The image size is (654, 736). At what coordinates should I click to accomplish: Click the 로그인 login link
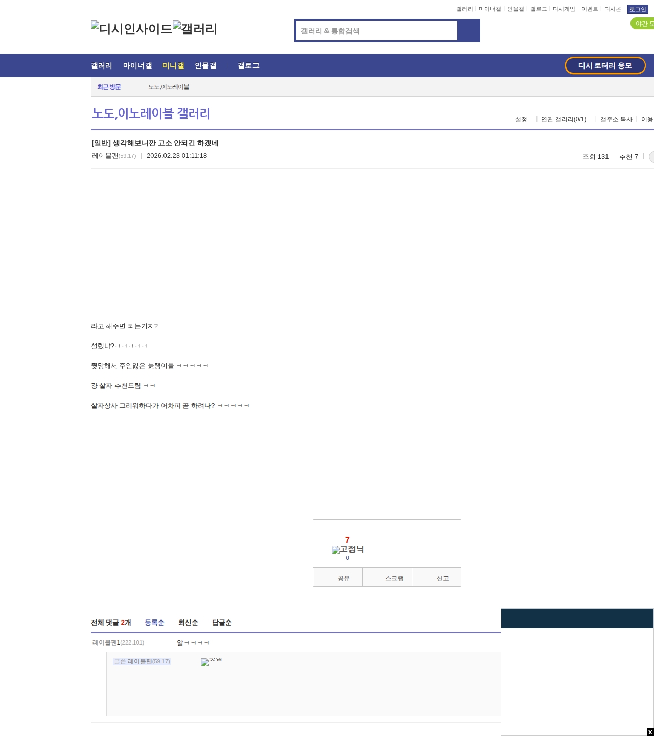tap(637, 9)
